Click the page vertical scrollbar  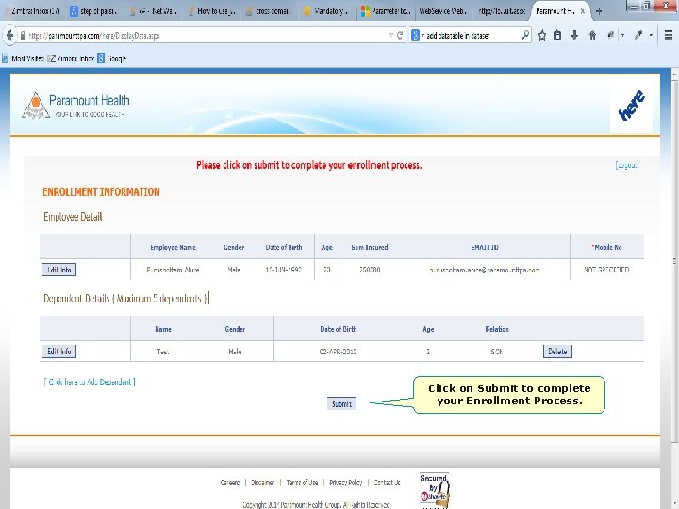point(674,260)
